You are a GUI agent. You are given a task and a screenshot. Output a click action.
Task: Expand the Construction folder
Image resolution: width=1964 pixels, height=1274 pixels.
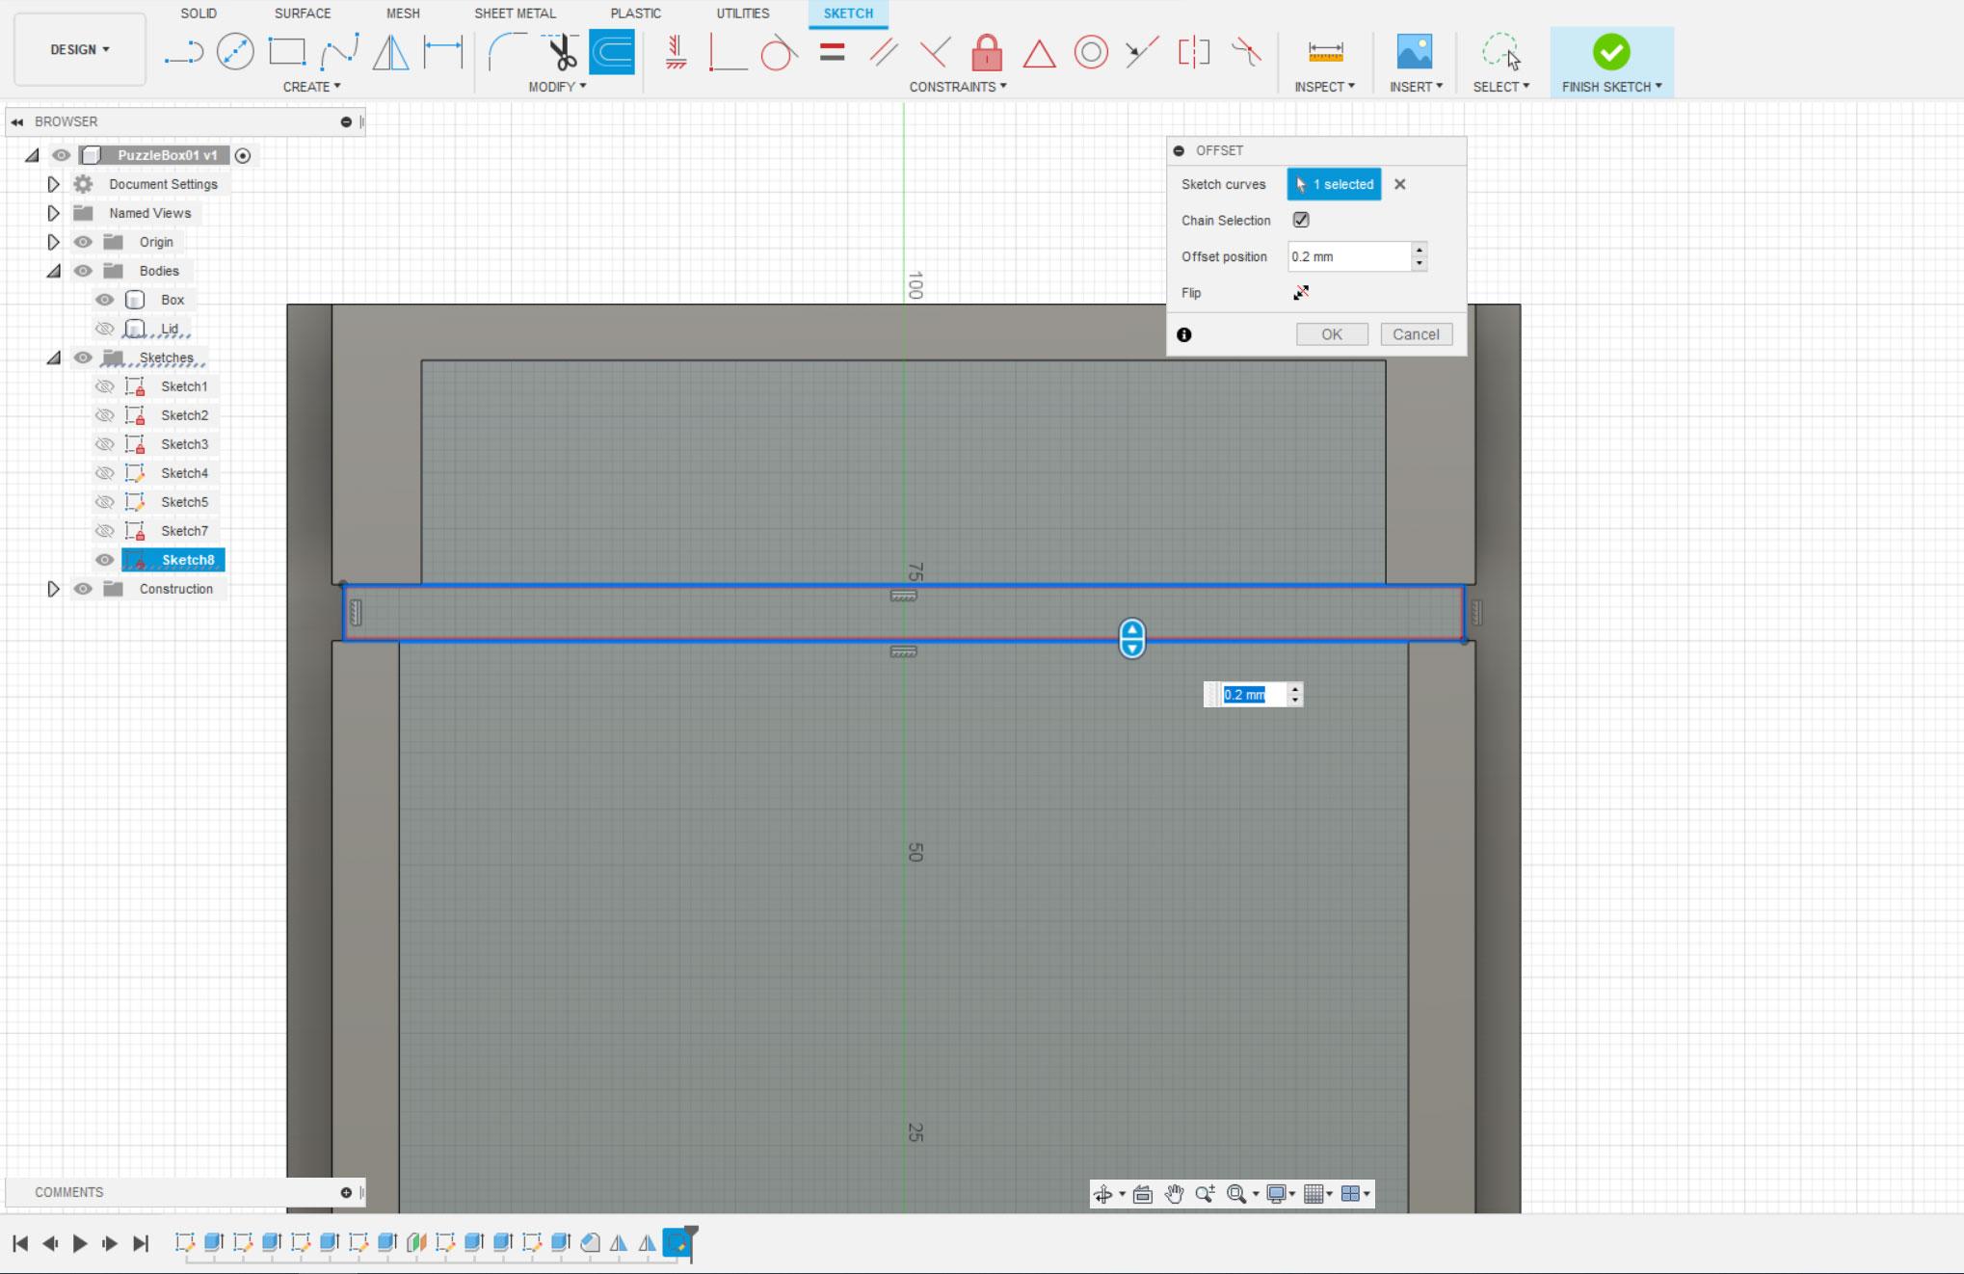click(53, 588)
